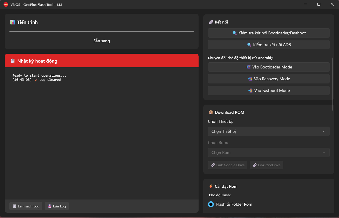Click the VieOS app logo in title bar

pos(6,4)
